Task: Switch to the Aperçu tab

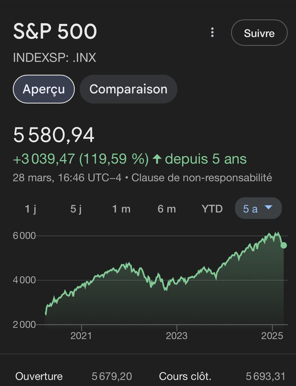Action: coord(44,89)
